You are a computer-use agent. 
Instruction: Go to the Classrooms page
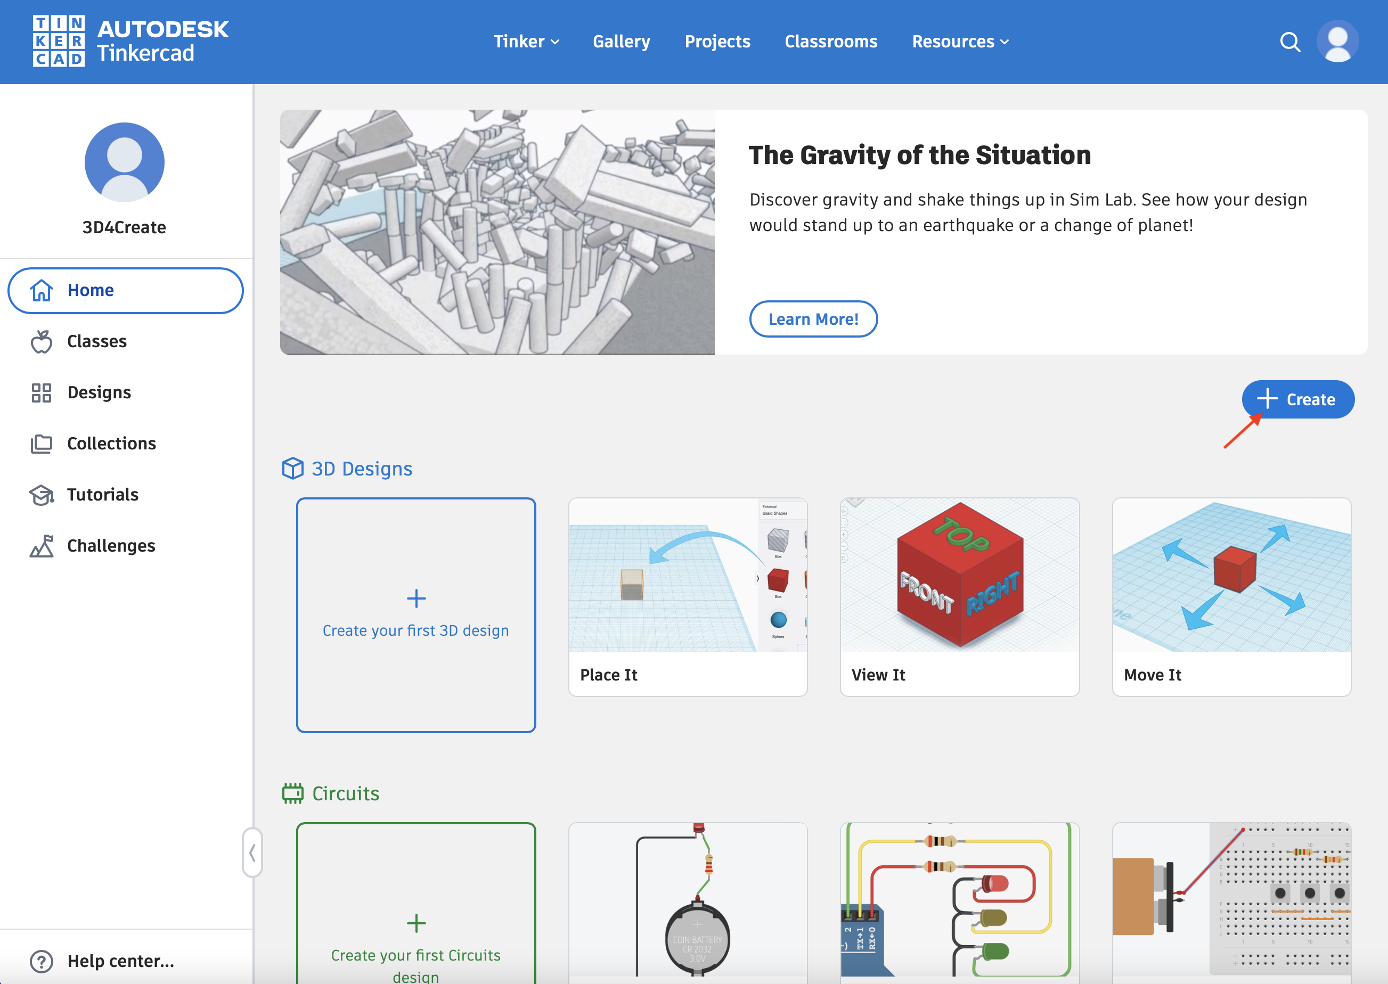pyautogui.click(x=831, y=42)
